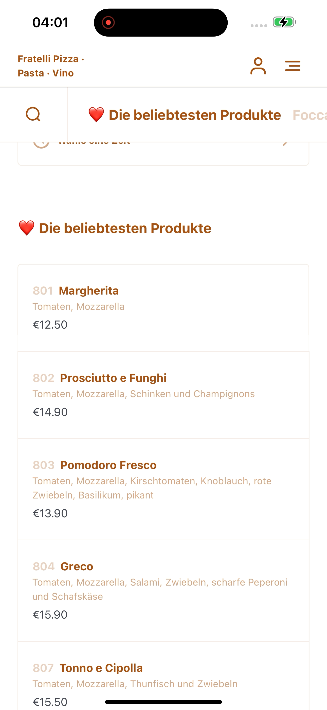Tap the red screen recording indicator

point(108,22)
